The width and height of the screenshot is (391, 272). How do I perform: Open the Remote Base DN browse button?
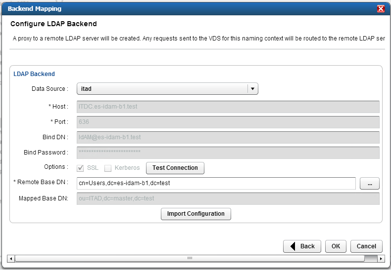point(370,184)
